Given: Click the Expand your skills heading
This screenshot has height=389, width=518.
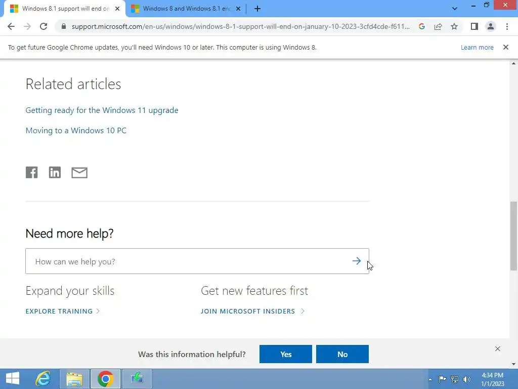Looking at the screenshot, I should pos(70,291).
